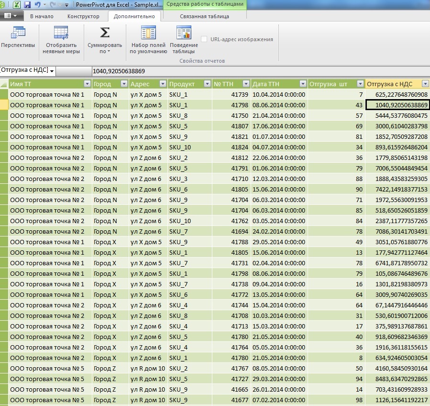Select cell 1040,92050638869
The width and height of the screenshot is (430, 406).
pyautogui.click(x=397, y=105)
